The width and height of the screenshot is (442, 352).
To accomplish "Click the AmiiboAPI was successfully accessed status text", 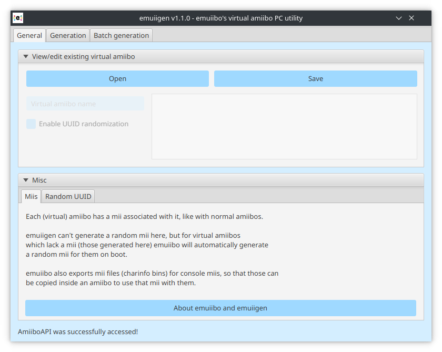I will coord(78,331).
